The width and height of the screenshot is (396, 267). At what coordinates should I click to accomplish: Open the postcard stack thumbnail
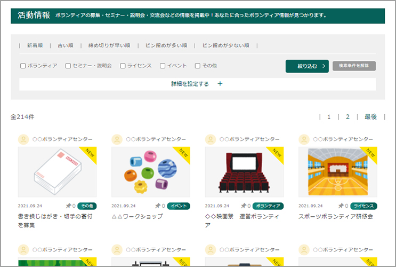tap(58, 172)
